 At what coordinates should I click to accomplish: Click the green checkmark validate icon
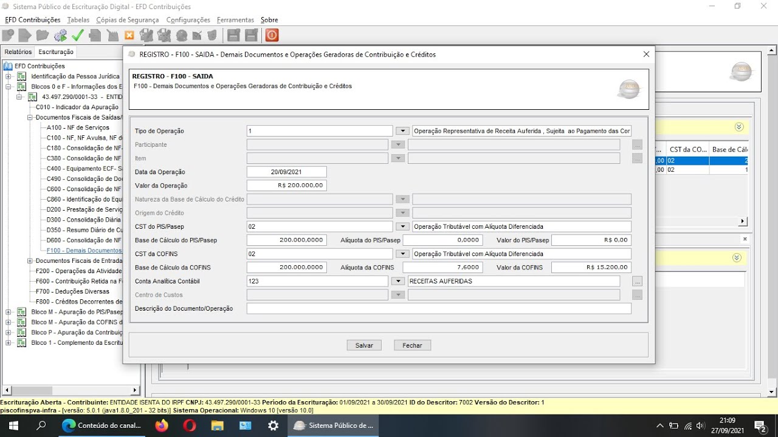point(78,35)
